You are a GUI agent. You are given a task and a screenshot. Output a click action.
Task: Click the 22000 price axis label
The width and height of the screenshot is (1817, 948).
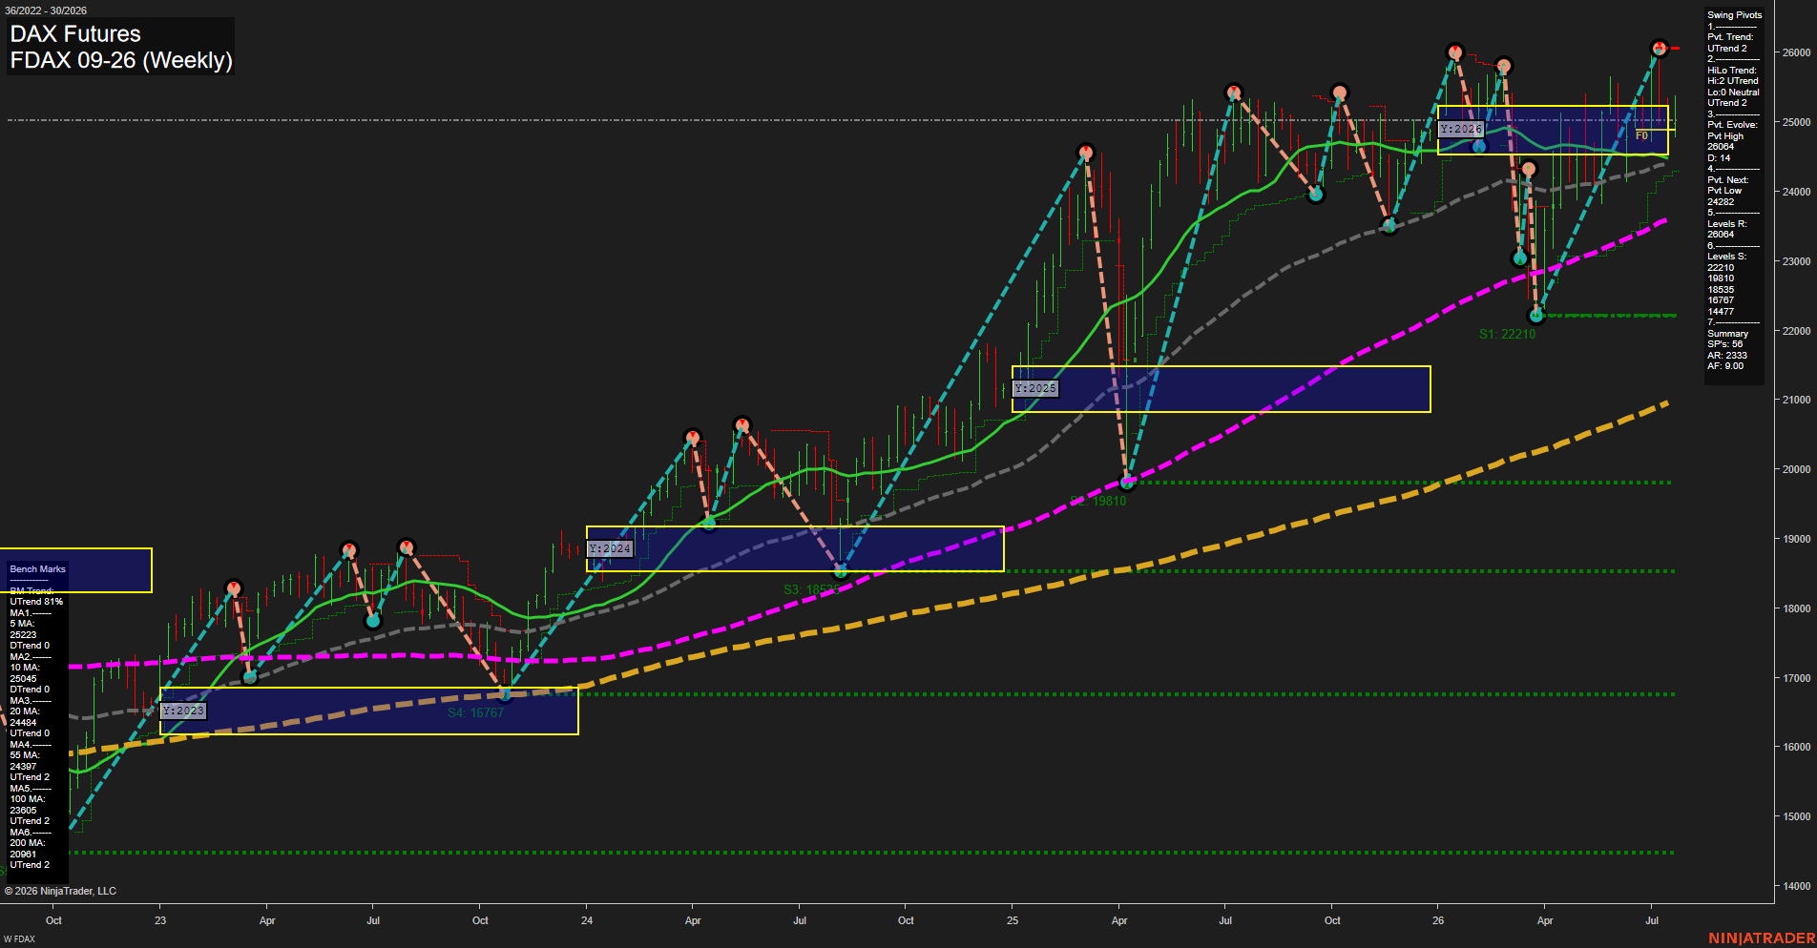coord(1796,331)
